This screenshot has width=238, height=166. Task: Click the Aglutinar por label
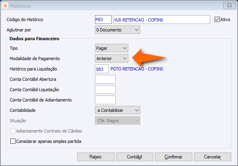click(19, 30)
